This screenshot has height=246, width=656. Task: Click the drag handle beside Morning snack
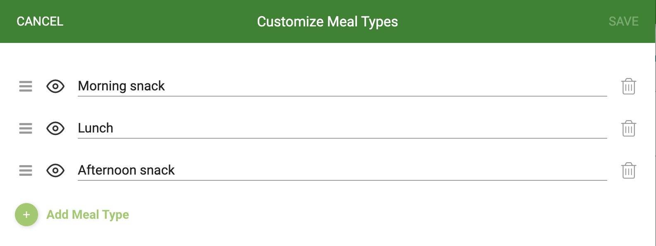(26, 86)
